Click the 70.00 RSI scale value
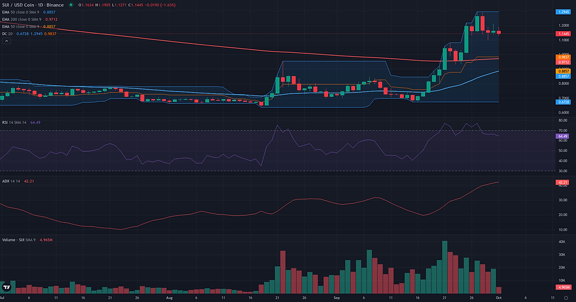 563,130
